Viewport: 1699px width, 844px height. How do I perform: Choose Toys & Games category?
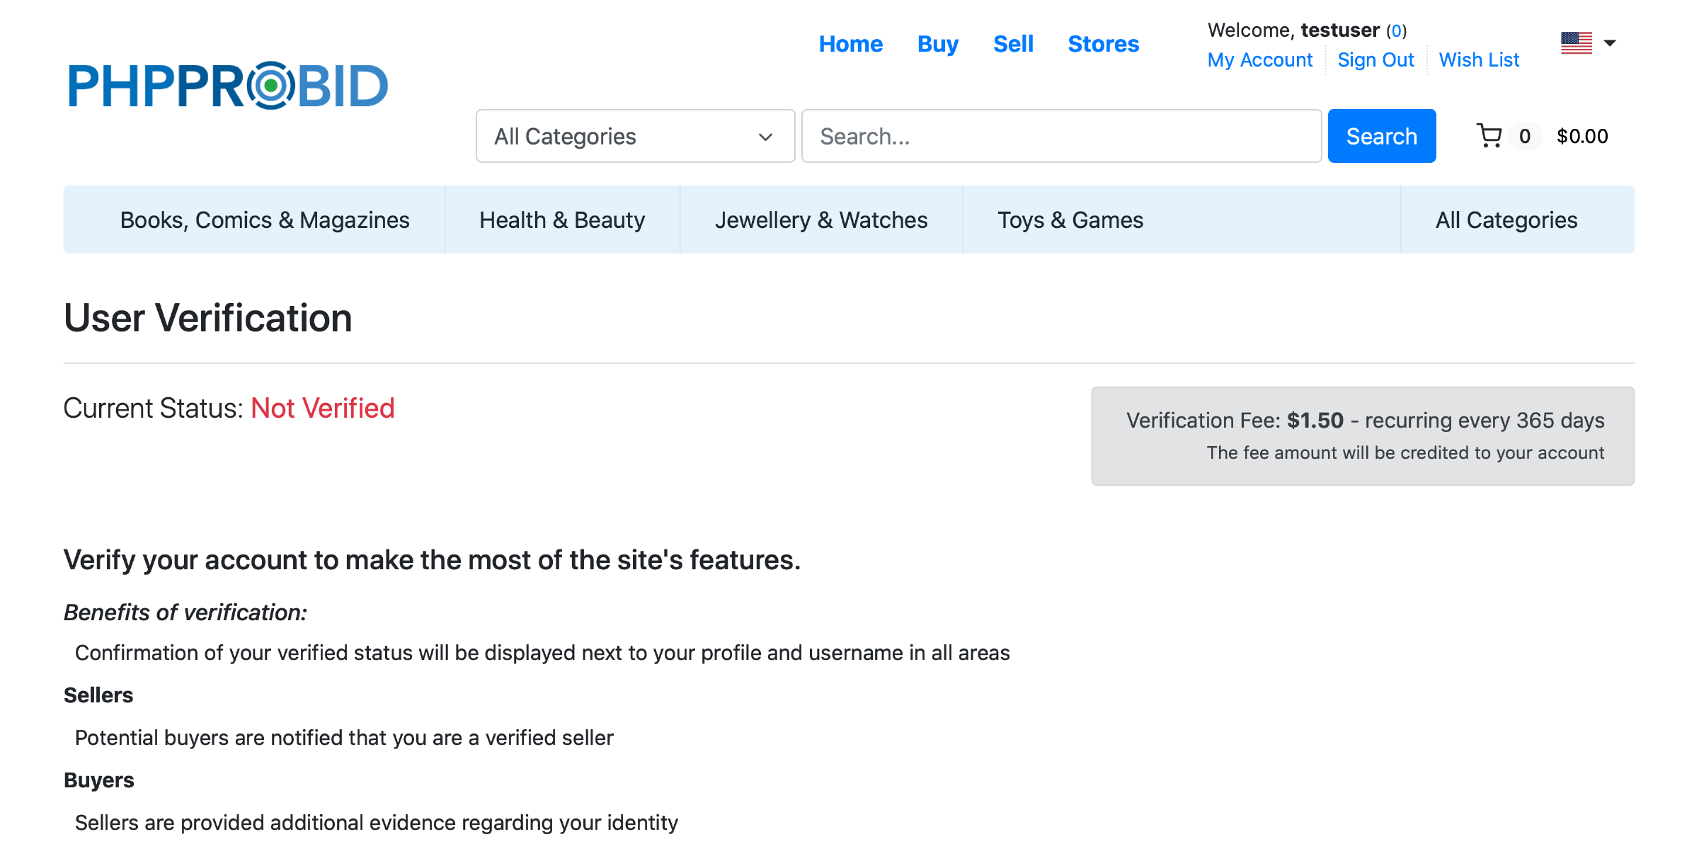pyautogui.click(x=1070, y=220)
